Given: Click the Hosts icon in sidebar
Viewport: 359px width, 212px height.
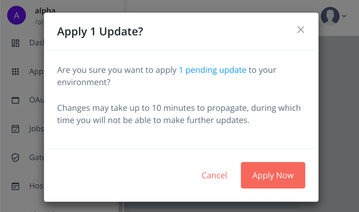Looking at the screenshot, I should (16, 186).
